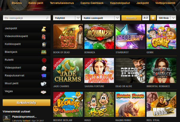Go to Casino Cashback in the top menu

(92, 3)
